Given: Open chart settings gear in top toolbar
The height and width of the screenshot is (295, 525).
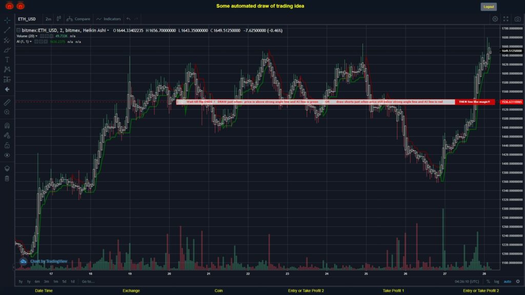Looking at the screenshot, I should pyautogui.click(x=495, y=19).
